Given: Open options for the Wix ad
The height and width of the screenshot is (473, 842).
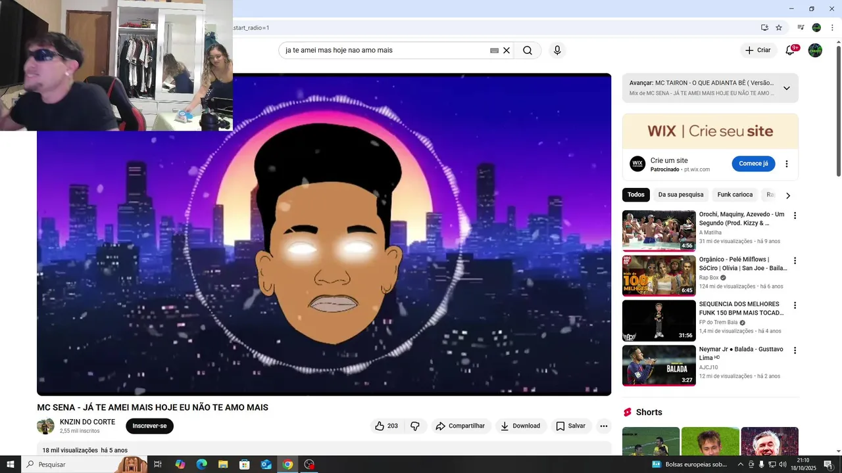Looking at the screenshot, I should 786,164.
